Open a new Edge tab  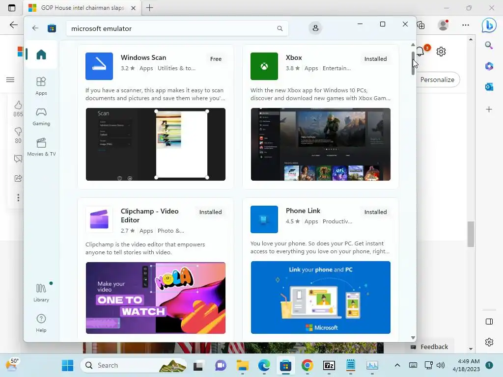click(x=149, y=8)
